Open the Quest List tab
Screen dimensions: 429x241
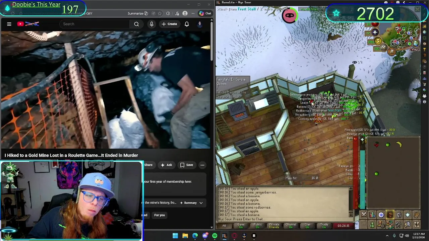pos(381,215)
